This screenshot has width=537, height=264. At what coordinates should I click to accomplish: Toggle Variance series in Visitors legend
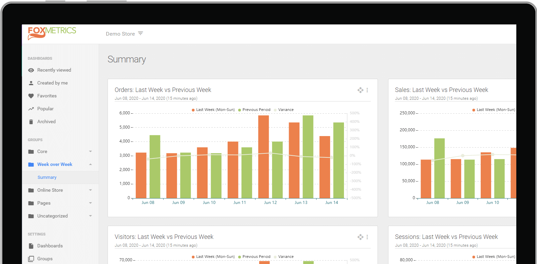point(284,257)
